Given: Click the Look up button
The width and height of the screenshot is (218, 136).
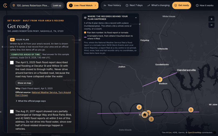Looking at the screenshot, I should [x=57, y=5].
